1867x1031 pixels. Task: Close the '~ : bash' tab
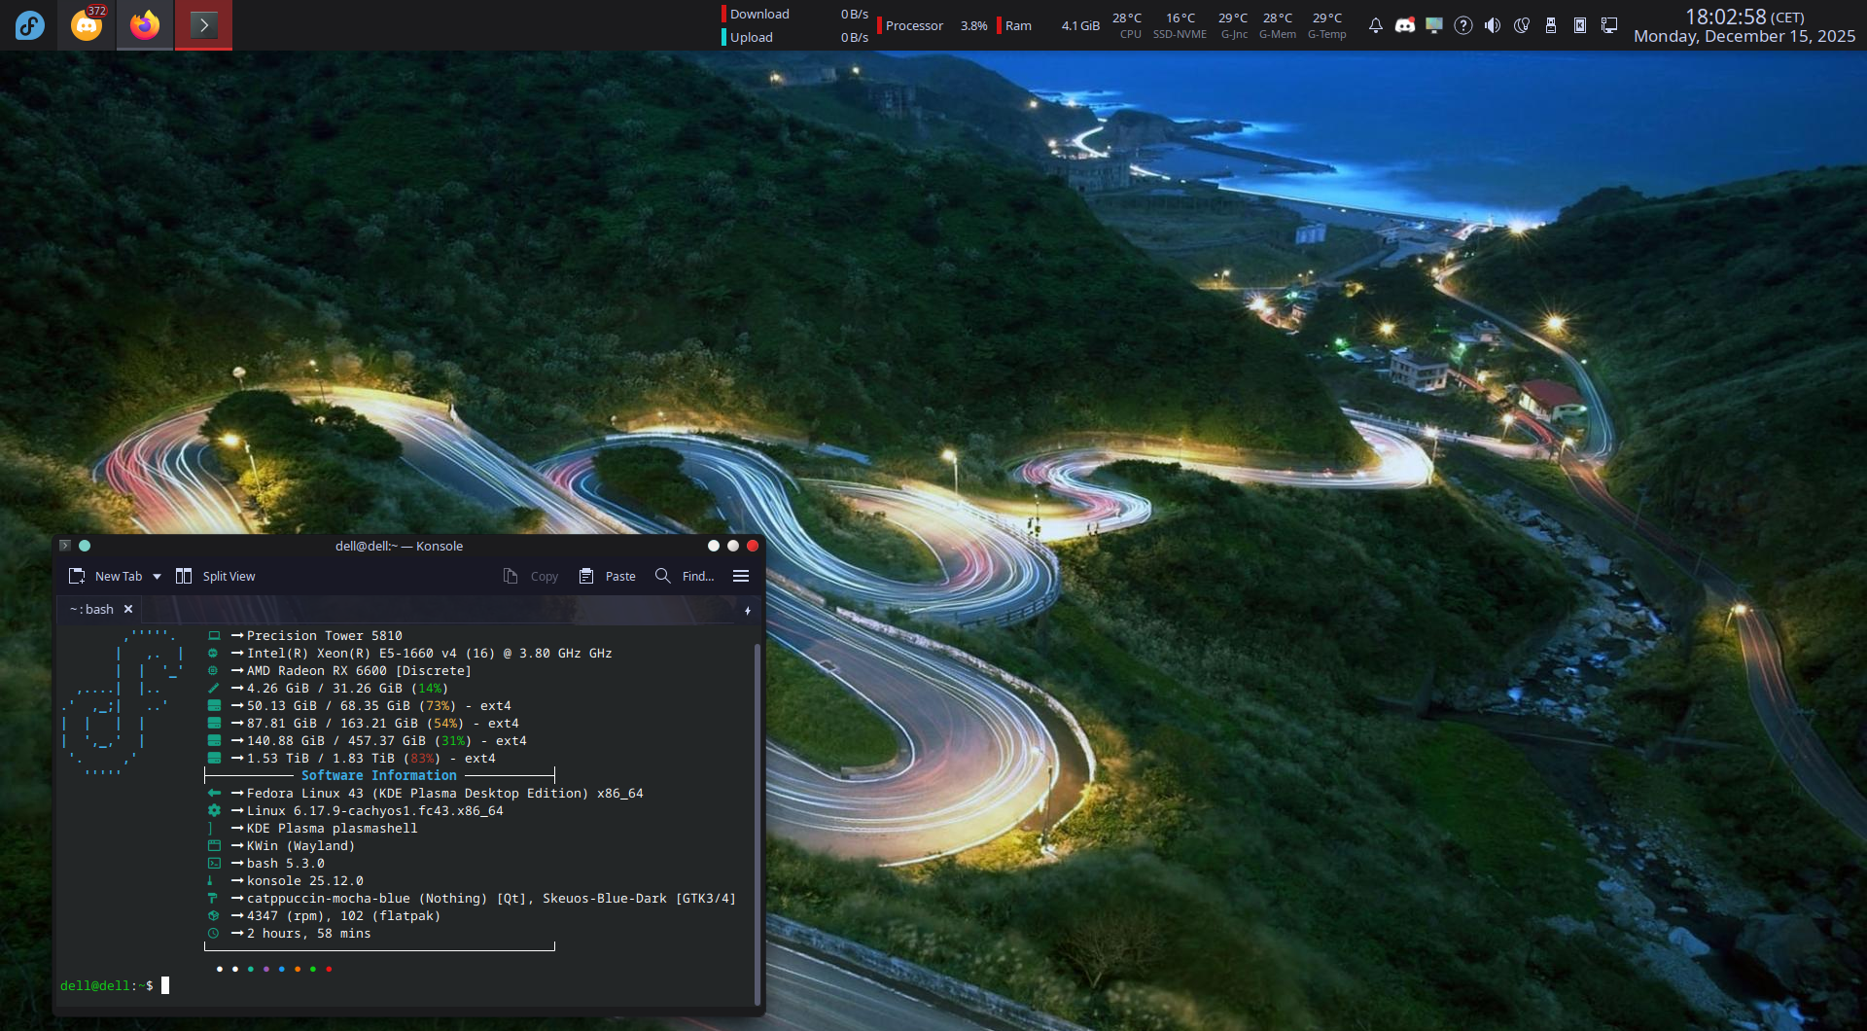[128, 609]
